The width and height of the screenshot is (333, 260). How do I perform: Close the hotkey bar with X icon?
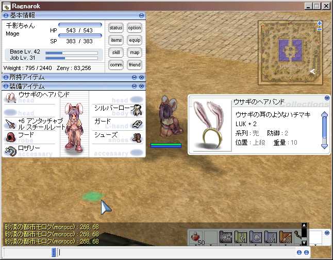pyautogui.click(x=327, y=233)
